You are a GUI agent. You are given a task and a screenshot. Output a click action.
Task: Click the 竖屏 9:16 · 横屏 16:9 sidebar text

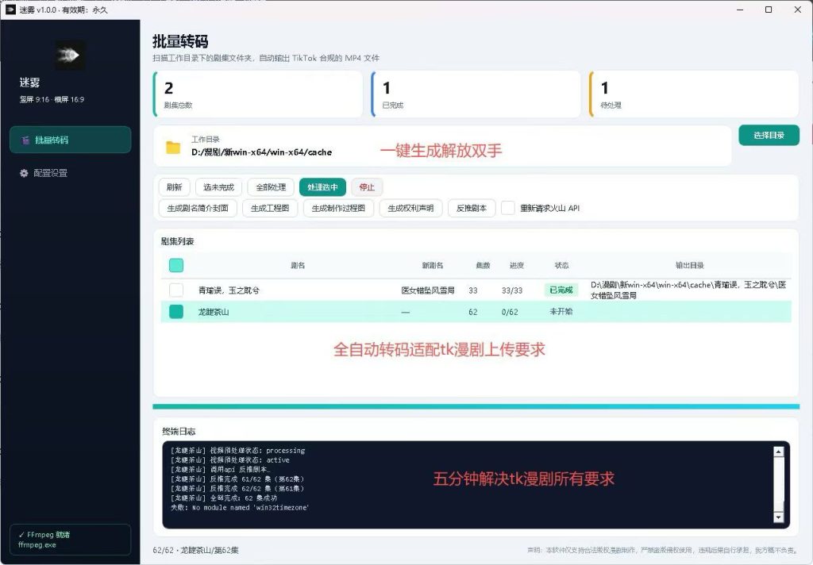tap(52, 99)
